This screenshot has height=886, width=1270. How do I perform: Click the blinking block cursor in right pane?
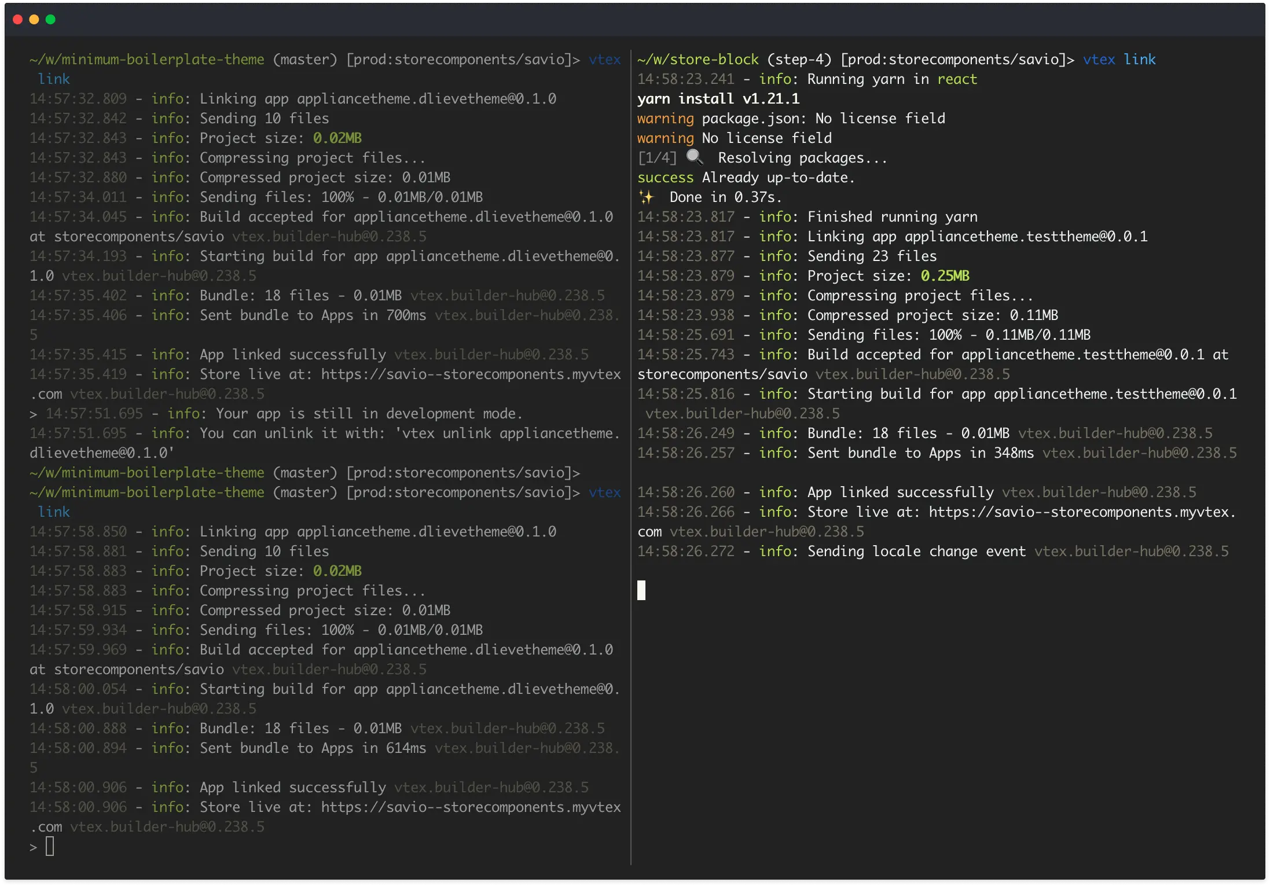(641, 590)
